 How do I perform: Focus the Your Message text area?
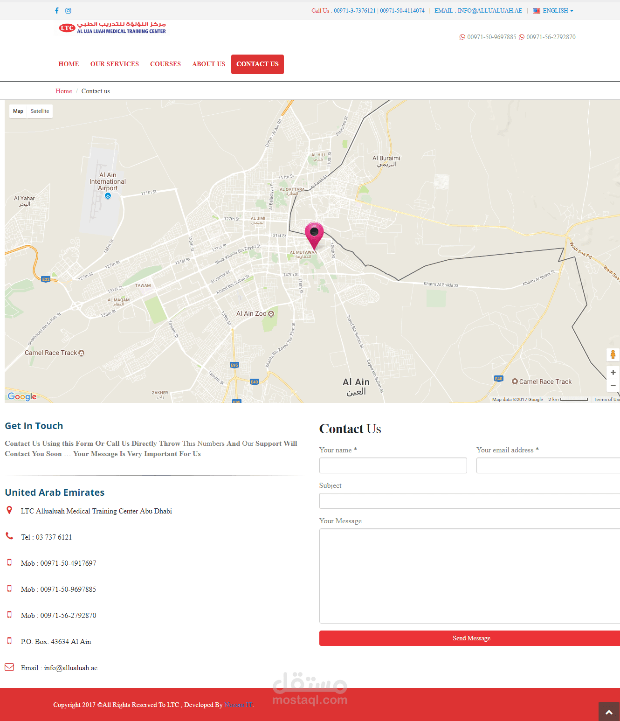(469, 576)
